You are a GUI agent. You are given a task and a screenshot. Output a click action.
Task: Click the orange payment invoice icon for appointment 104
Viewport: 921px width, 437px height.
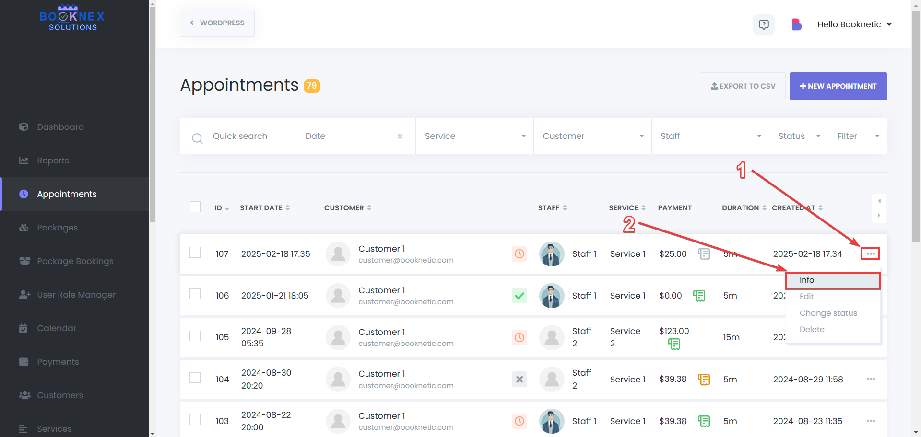click(704, 379)
